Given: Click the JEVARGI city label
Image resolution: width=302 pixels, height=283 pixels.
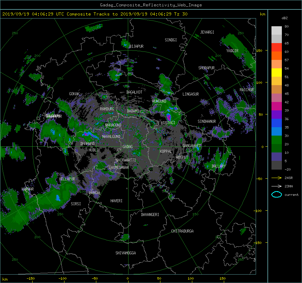Looking at the screenshot, I should tap(207, 32).
